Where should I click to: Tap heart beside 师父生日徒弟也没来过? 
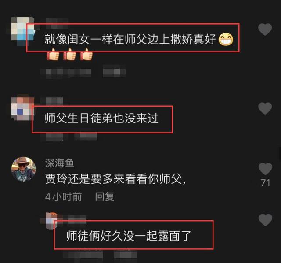[x=265, y=108]
